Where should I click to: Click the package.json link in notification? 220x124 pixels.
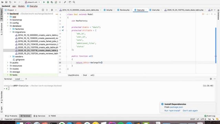[176, 107]
